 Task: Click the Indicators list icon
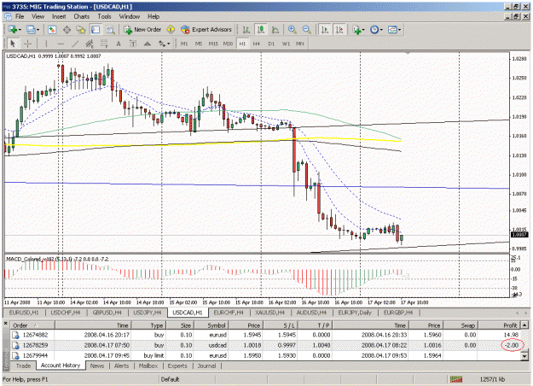356,30
